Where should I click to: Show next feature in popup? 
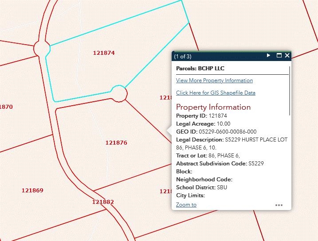click(268, 56)
